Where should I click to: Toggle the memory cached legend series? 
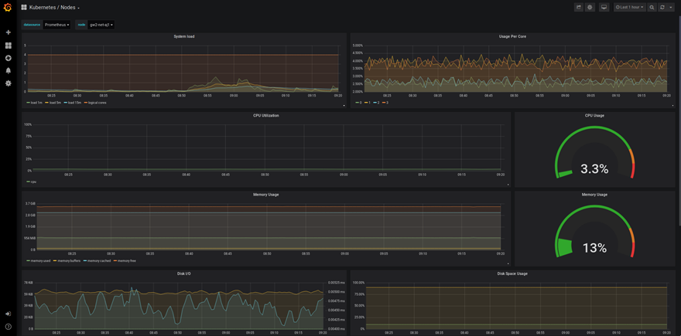(98, 261)
